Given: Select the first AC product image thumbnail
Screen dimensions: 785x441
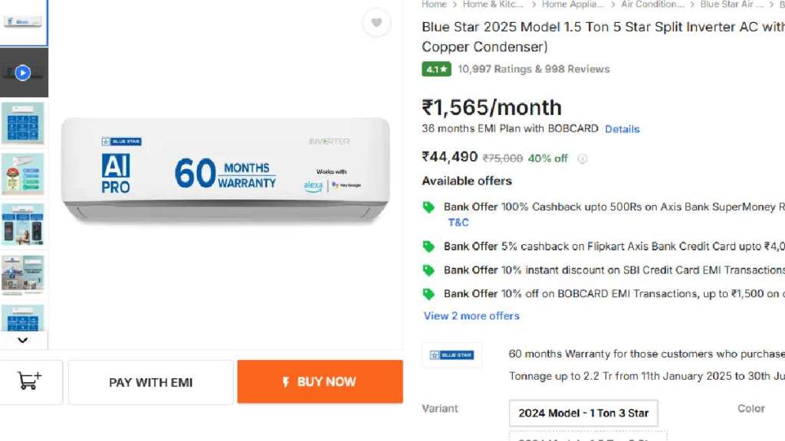Looking at the screenshot, I should click(x=23, y=21).
